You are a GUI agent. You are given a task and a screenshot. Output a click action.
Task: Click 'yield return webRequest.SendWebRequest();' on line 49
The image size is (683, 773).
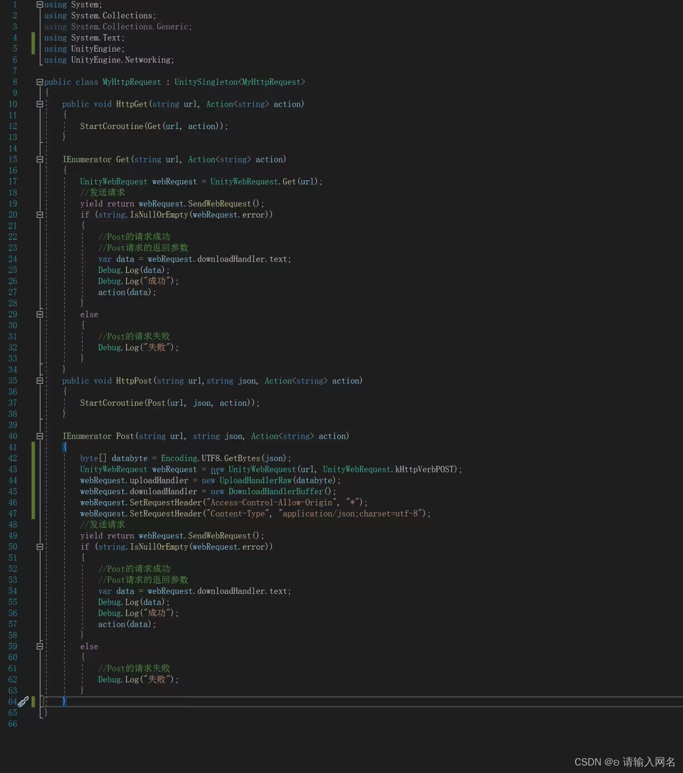click(x=172, y=536)
